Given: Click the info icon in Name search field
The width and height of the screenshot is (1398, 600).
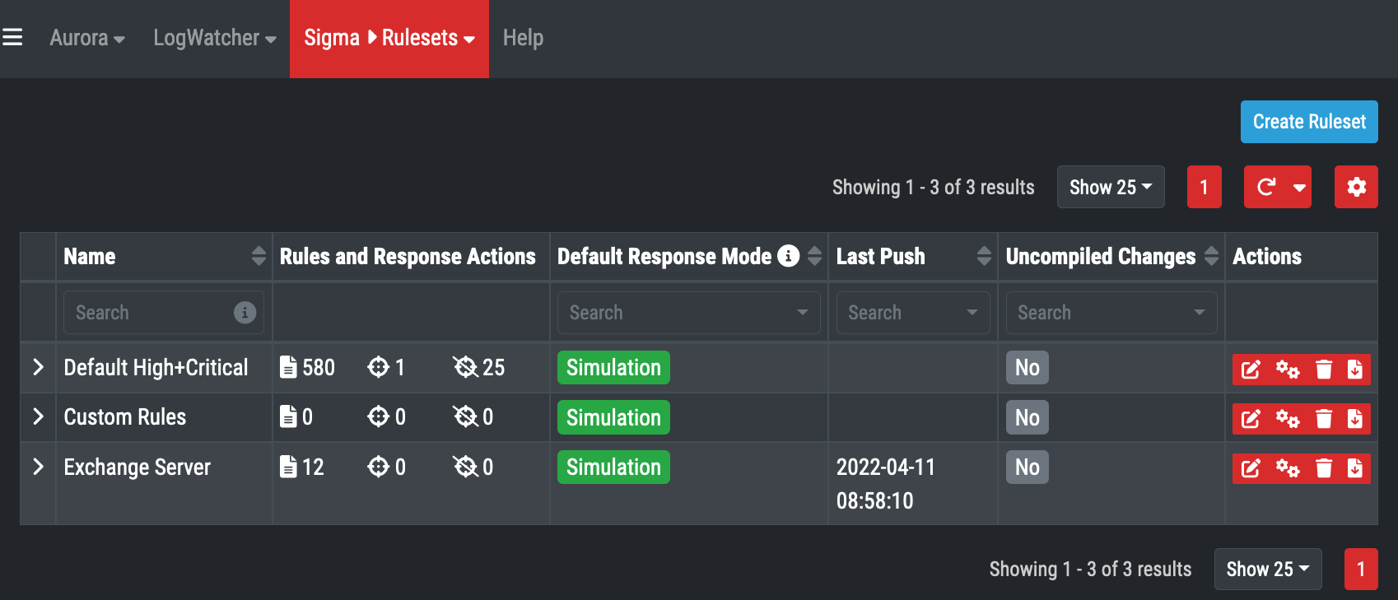Looking at the screenshot, I should 245,313.
